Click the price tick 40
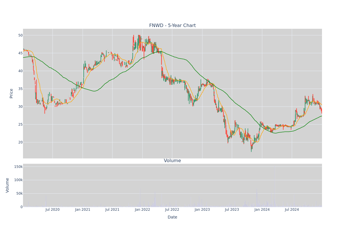This screenshot has height=230, width=345. (20, 71)
